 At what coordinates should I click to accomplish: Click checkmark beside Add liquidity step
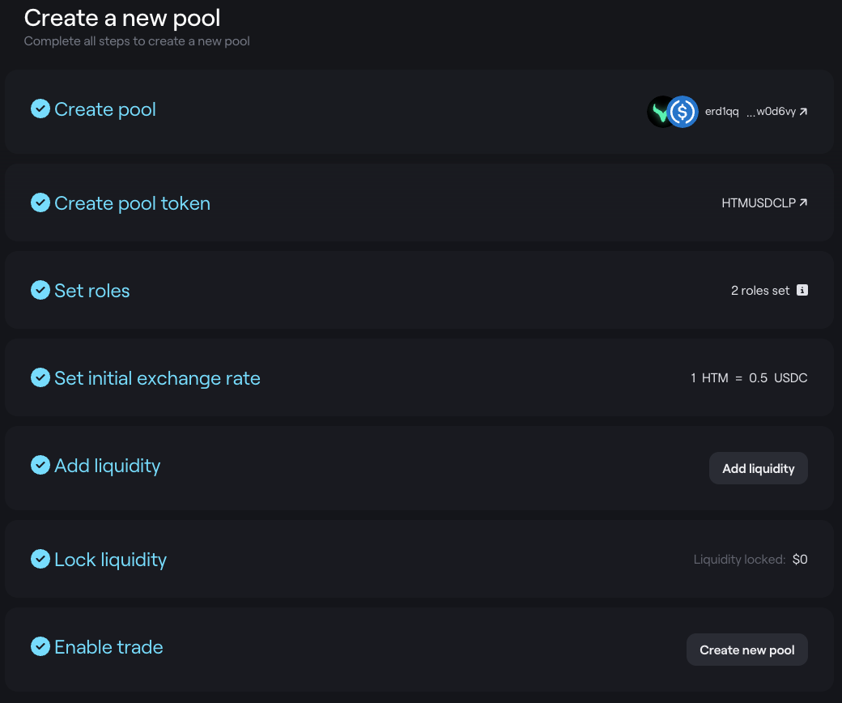(40, 465)
